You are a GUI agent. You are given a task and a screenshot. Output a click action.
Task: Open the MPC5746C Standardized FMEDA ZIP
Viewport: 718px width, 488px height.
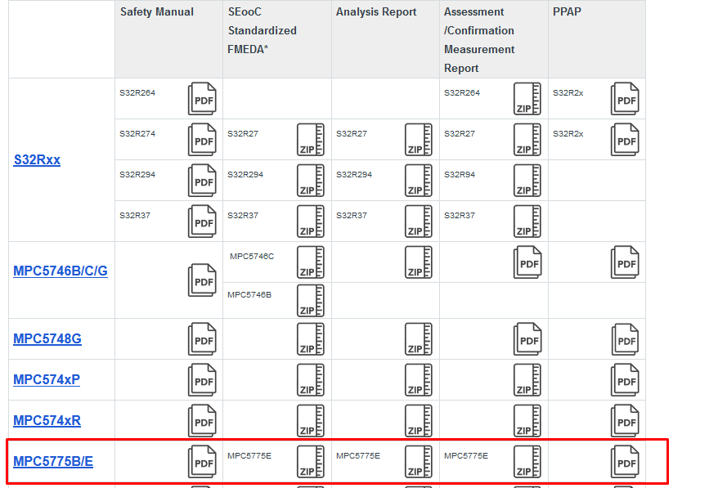(310, 262)
